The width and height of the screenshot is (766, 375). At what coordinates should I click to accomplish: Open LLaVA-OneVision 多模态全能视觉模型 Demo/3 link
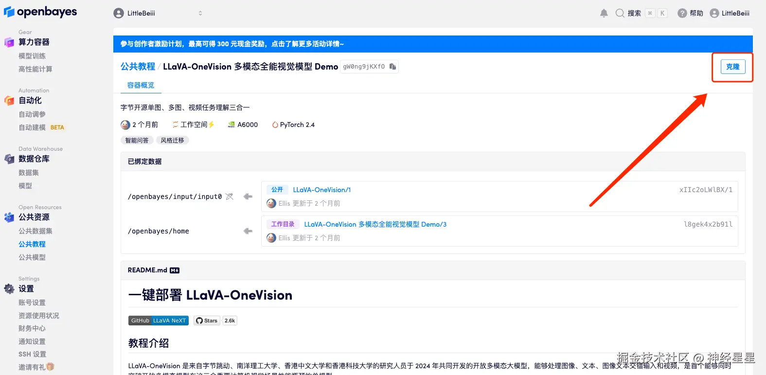[375, 224]
